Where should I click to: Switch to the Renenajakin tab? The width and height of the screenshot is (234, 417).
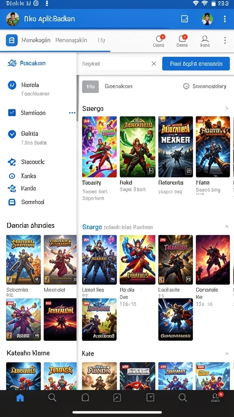(x=71, y=40)
